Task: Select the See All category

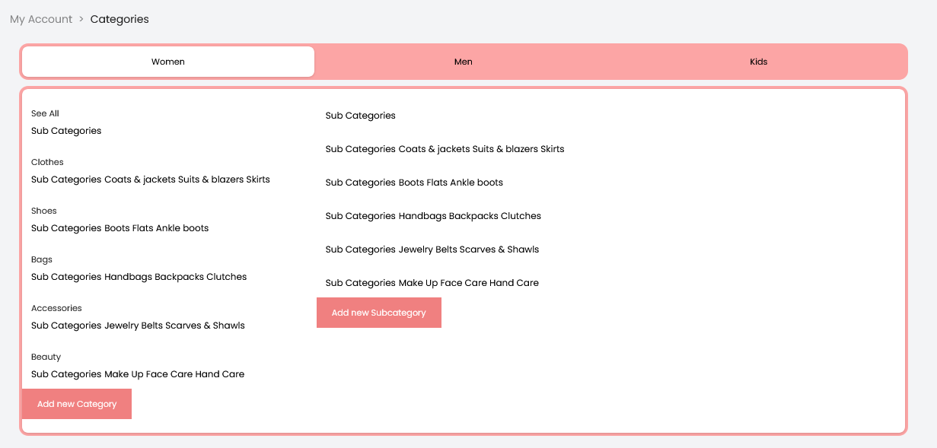Action: pos(45,113)
